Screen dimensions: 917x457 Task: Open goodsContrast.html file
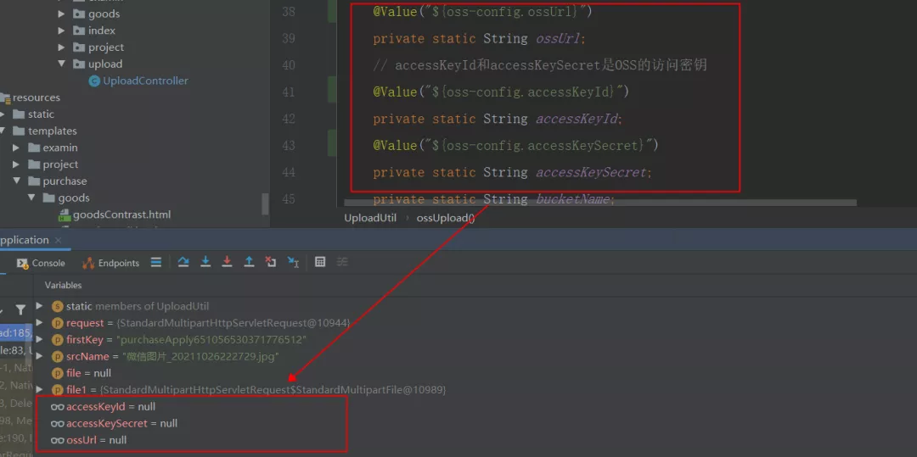pos(121,215)
